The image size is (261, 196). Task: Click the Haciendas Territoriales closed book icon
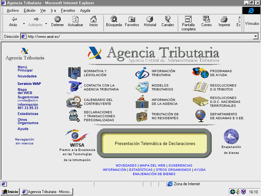tap(201, 102)
